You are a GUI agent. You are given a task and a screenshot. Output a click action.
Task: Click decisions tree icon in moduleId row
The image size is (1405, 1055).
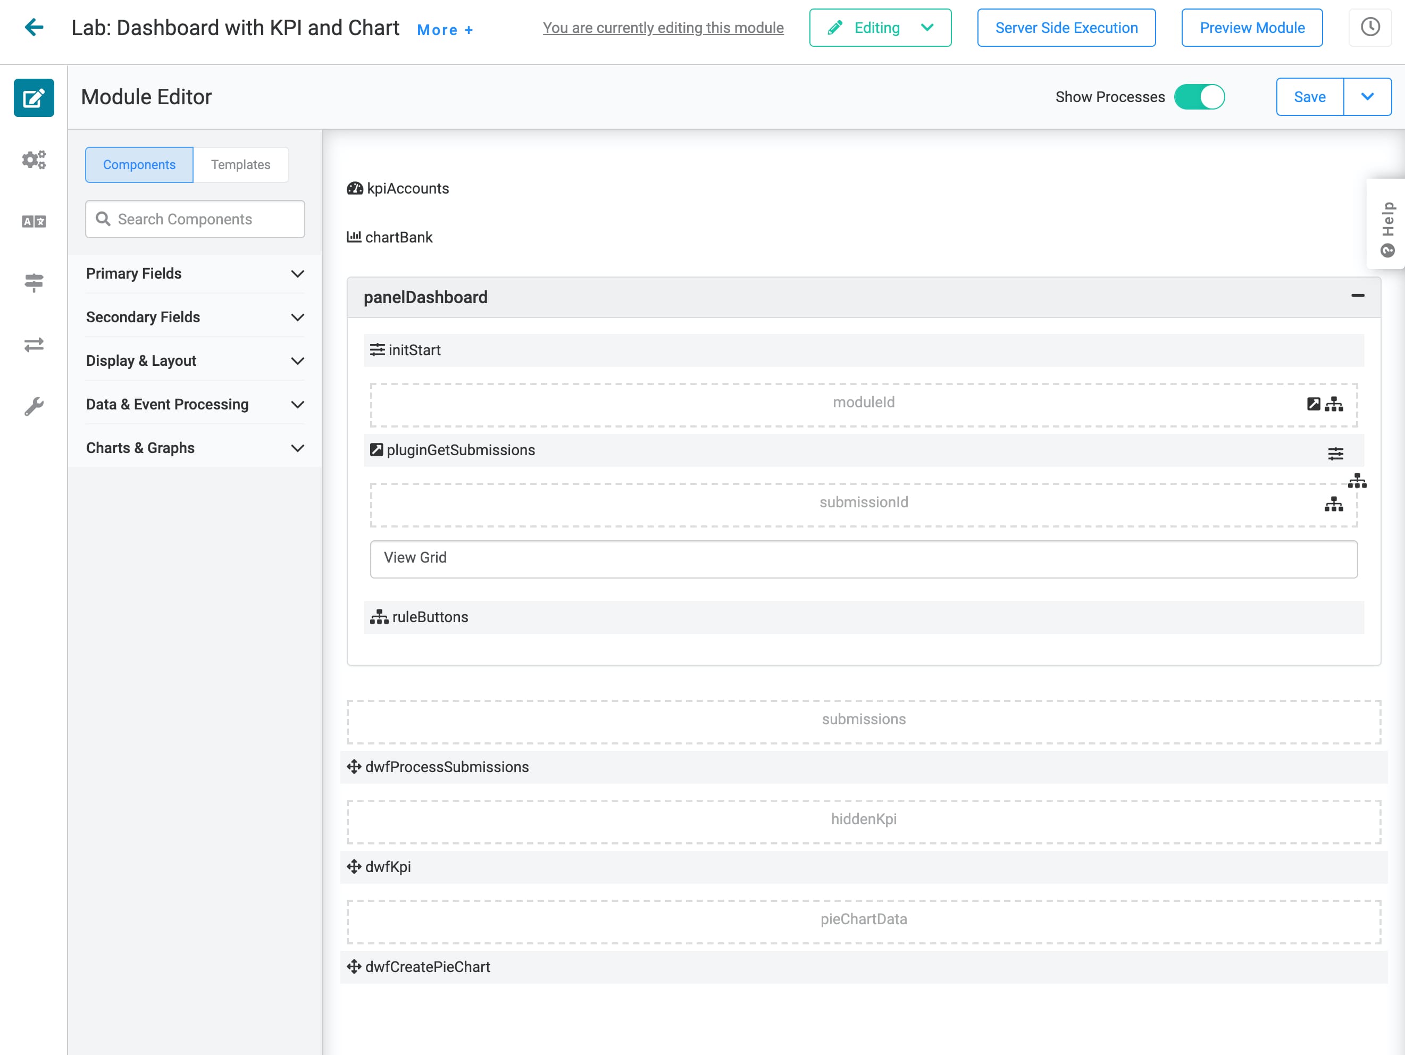click(1334, 404)
